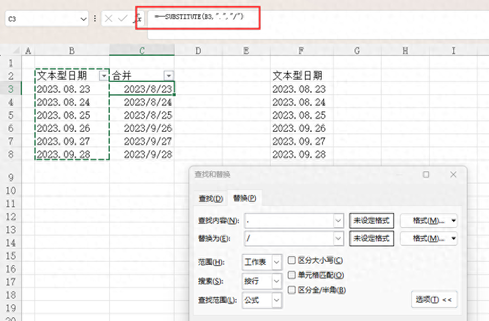The image size is (489, 321).
Task: Click the three-dot handle beside the Name Box
Action: coord(95,19)
